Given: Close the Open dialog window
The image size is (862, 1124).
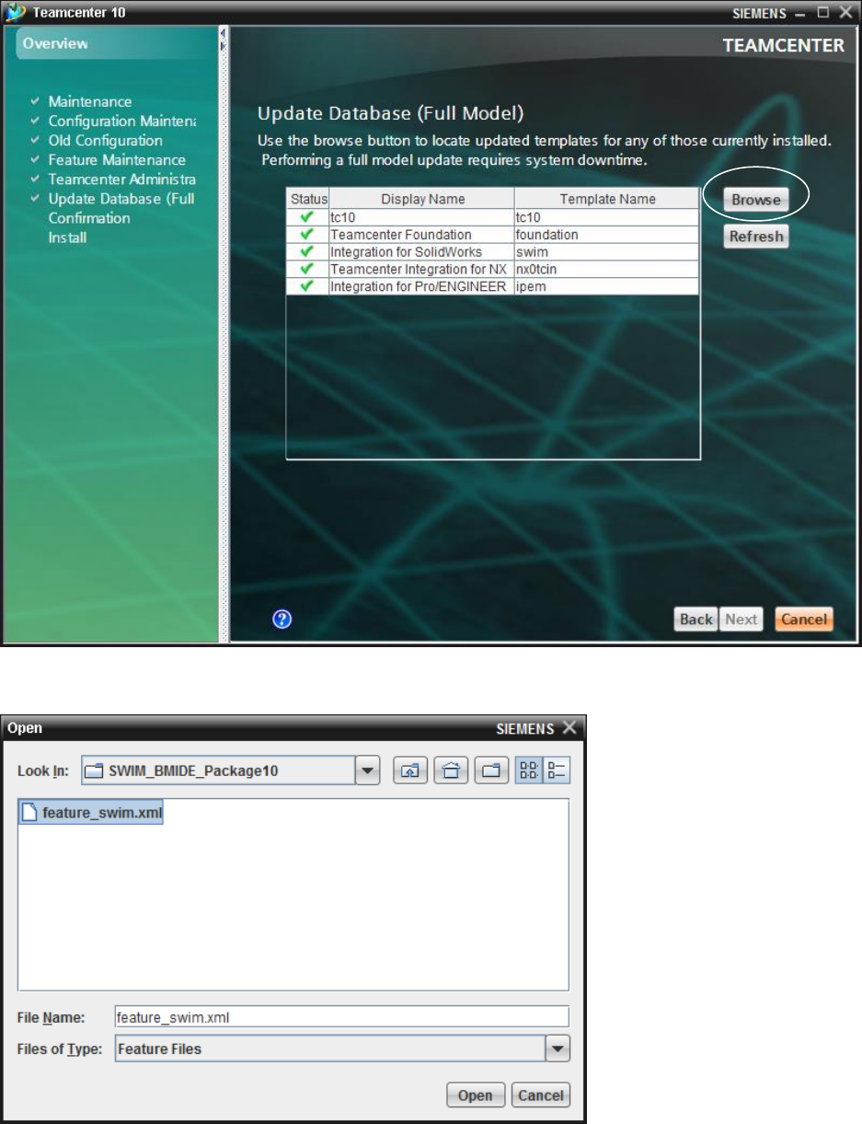Looking at the screenshot, I should 569,727.
